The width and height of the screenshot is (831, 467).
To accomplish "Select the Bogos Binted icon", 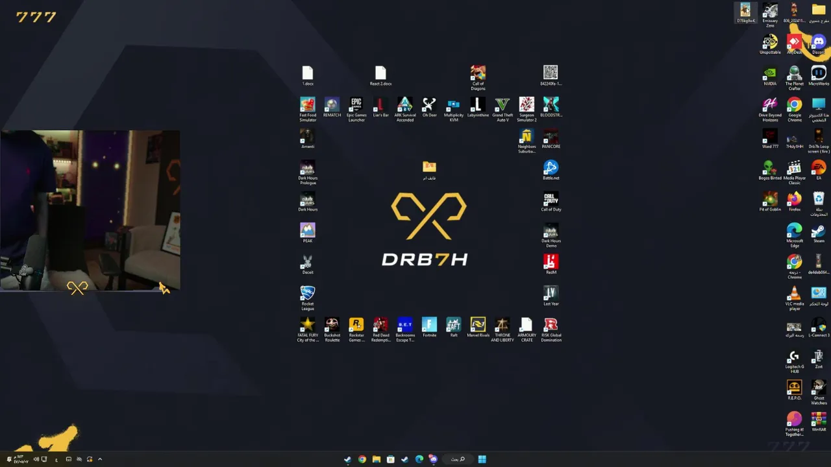I will pos(770,171).
